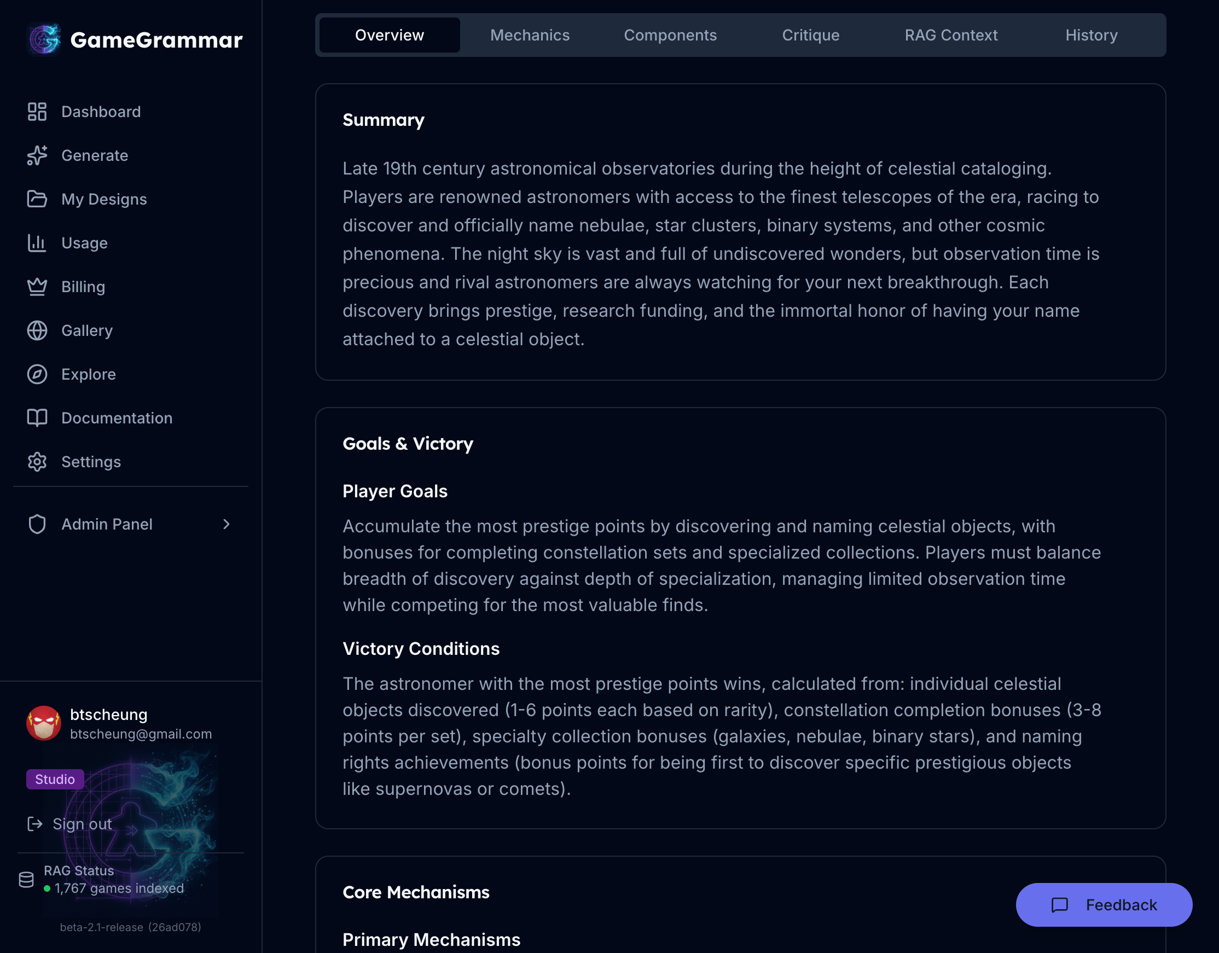1219x953 pixels.
Task: Open the Gallery globe icon
Action: pyautogui.click(x=37, y=330)
